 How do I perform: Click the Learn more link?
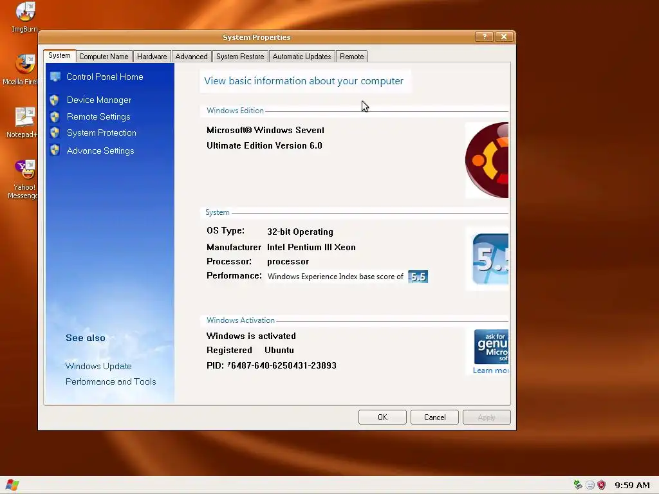[x=490, y=370]
